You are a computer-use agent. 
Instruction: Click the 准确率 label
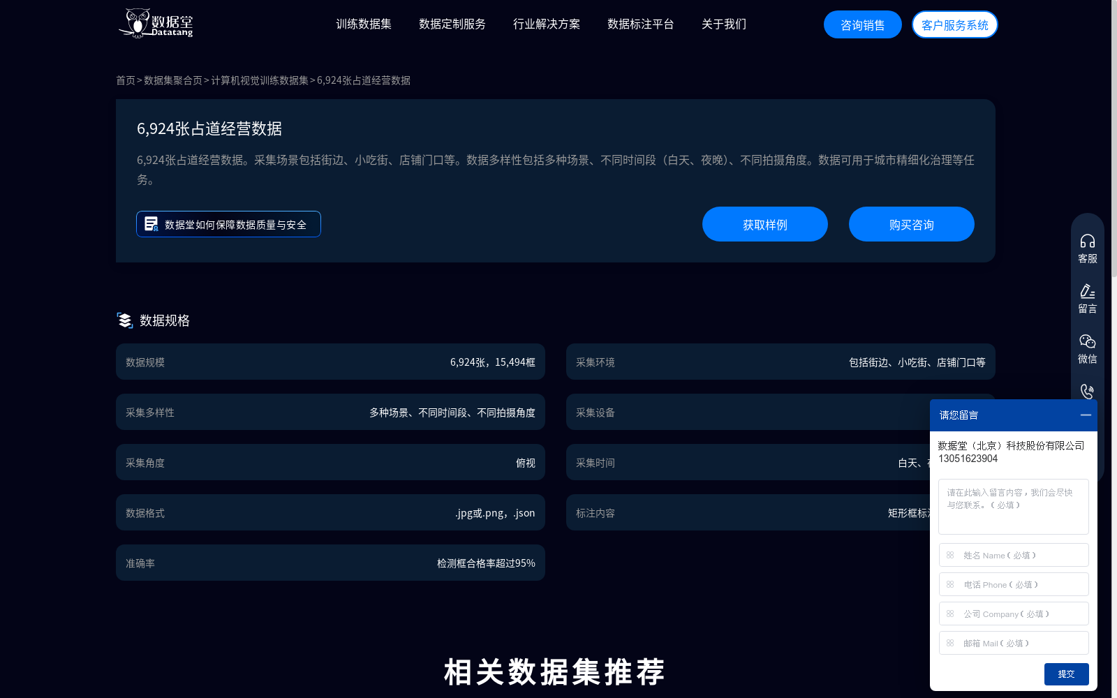click(x=140, y=563)
